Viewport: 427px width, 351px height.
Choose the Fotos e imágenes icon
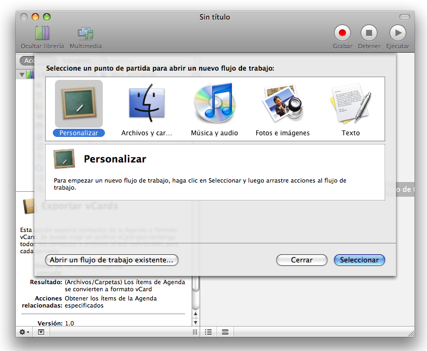pos(283,103)
